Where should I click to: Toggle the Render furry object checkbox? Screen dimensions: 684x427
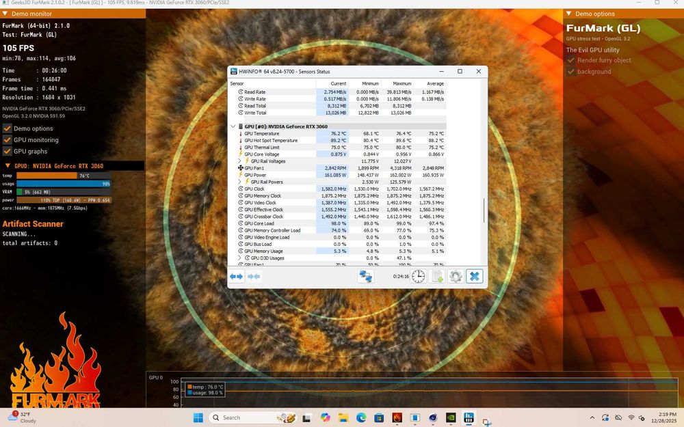tap(570, 60)
